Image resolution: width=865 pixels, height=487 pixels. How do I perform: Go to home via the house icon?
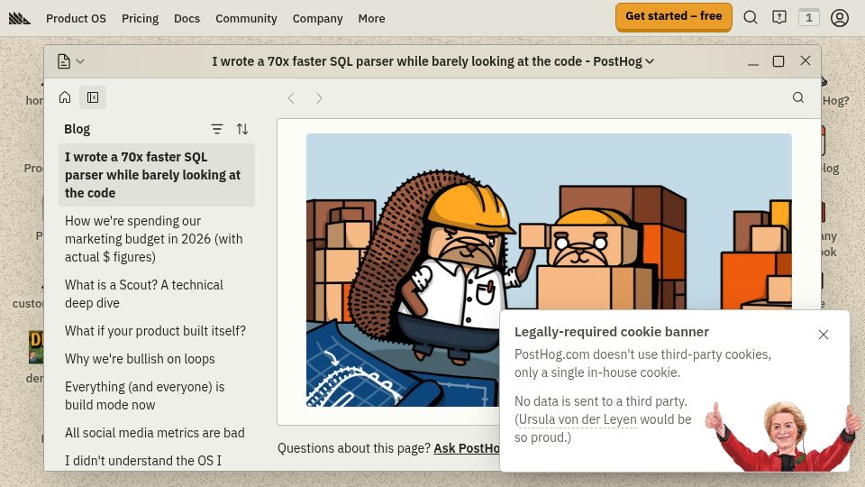[65, 97]
